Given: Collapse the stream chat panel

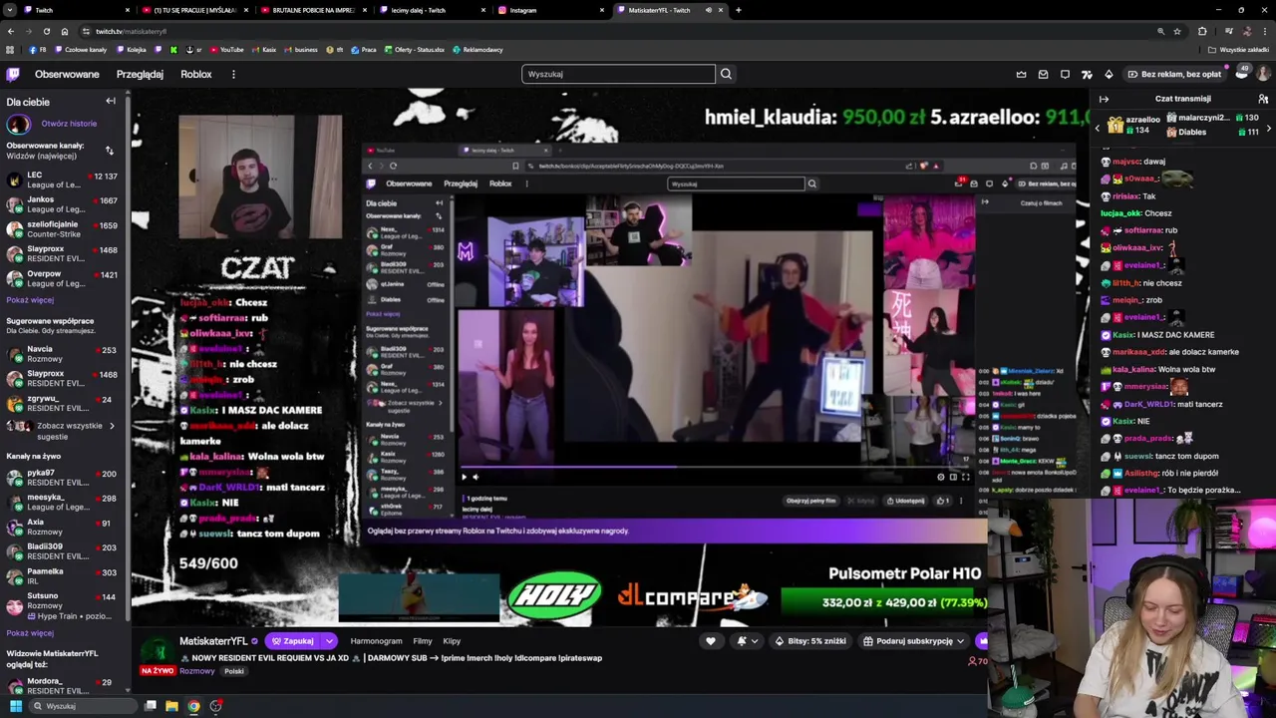Looking at the screenshot, I should tap(1104, 99).
